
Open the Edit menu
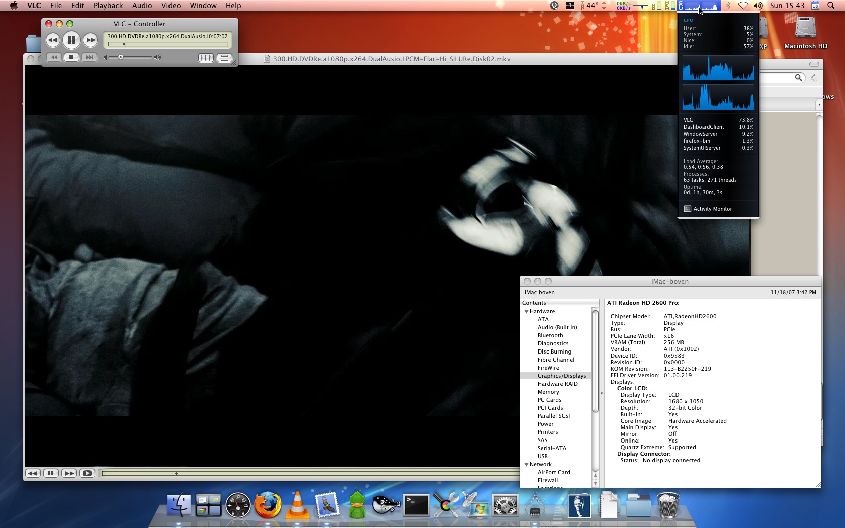tap(77, 6)
